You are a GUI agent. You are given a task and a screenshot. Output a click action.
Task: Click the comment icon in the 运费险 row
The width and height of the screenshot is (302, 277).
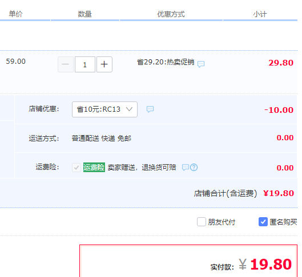click(x=186, y=167)
